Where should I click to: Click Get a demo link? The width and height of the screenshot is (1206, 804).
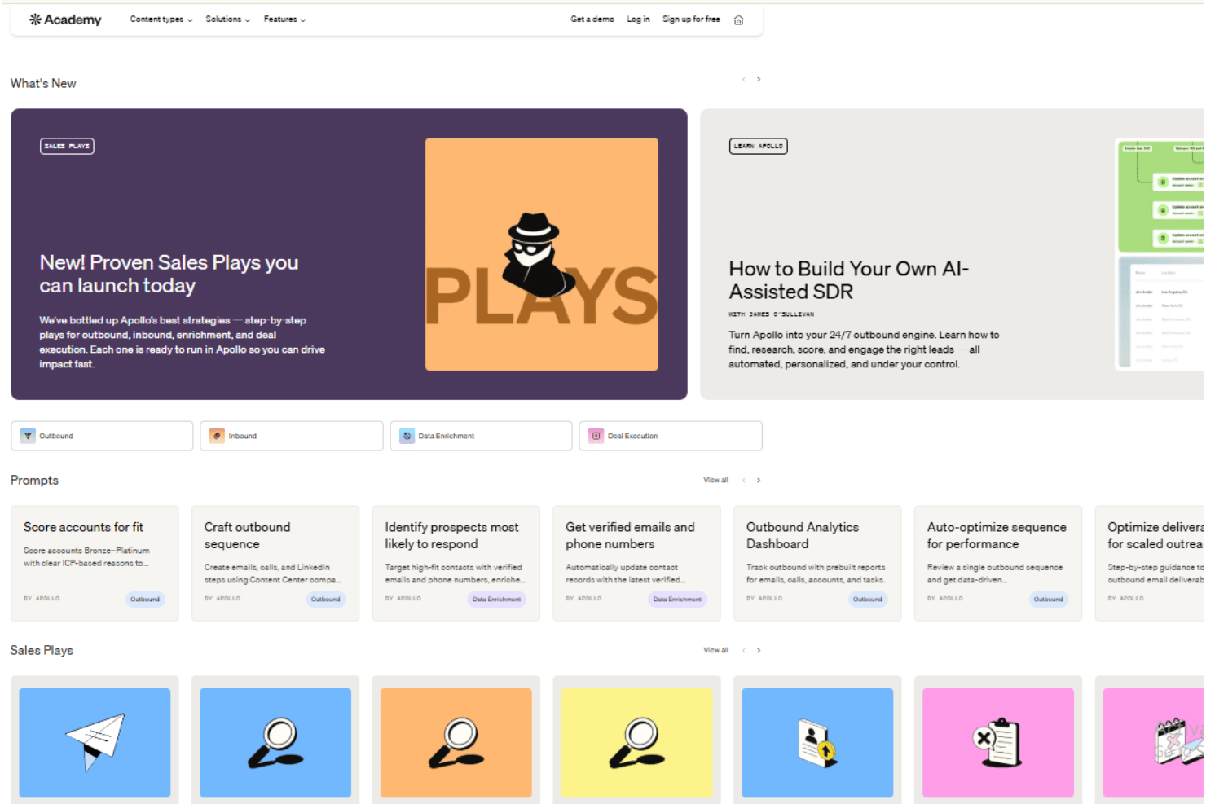pyautogui.click(x=592, y=20)
